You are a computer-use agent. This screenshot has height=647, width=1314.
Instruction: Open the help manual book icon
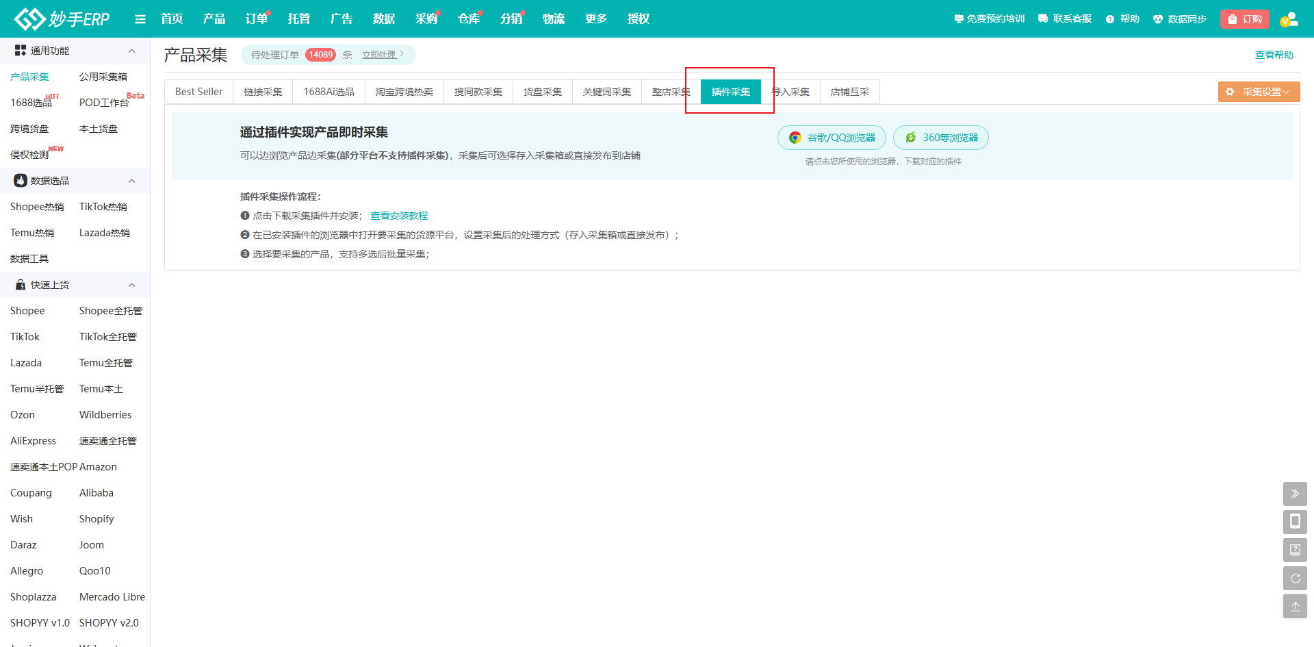pos(1295,550)
